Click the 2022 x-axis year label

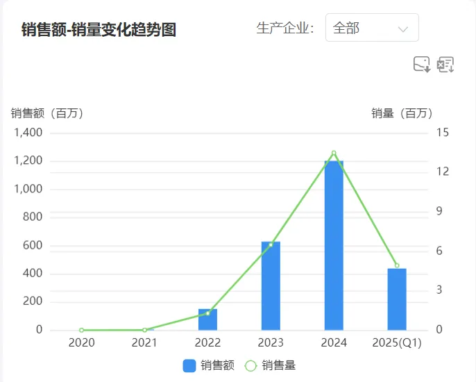pyautogui.click(x=207, y=342)
